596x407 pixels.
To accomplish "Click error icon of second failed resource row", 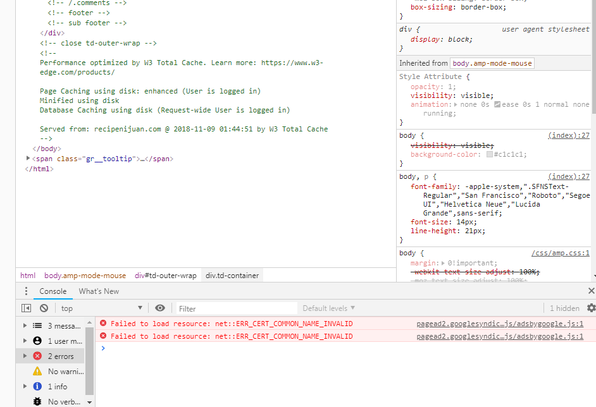I will pyautogui.click(x=103, y=336).
